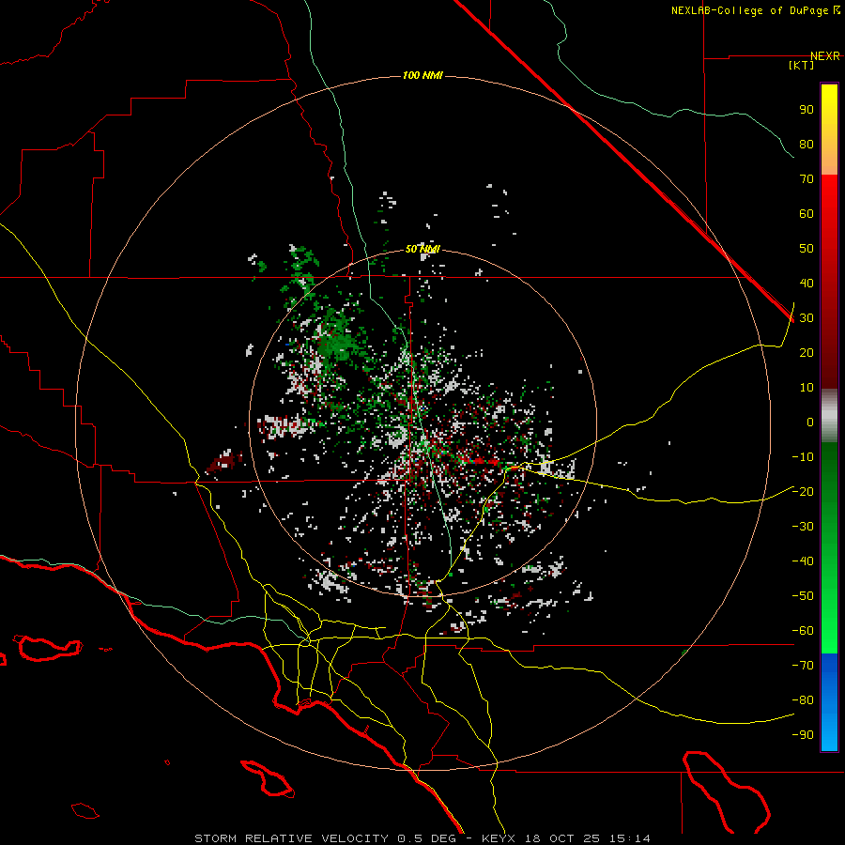Select the 100 NMI range ring label

[422, 75]
